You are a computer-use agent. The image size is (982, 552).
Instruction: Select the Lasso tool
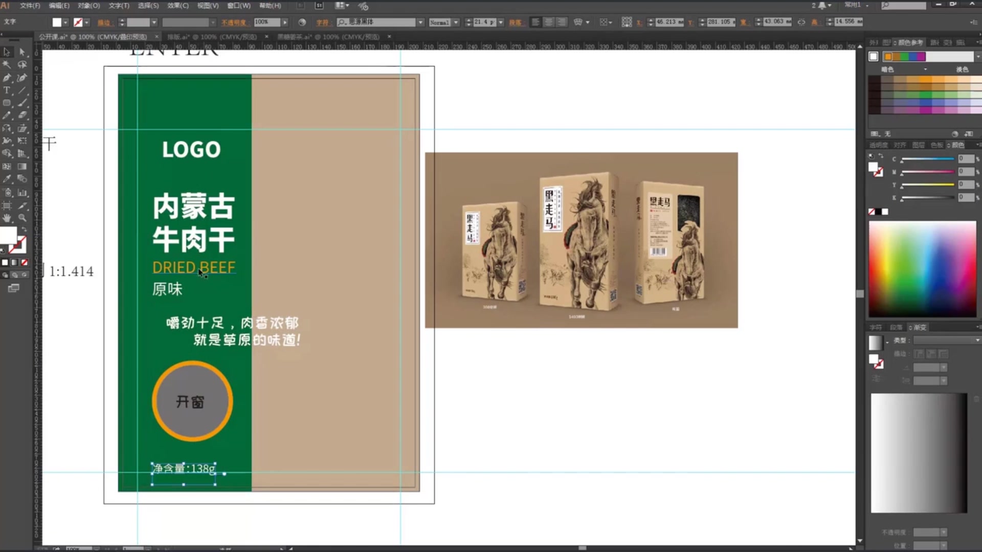(x=22, y=65)
